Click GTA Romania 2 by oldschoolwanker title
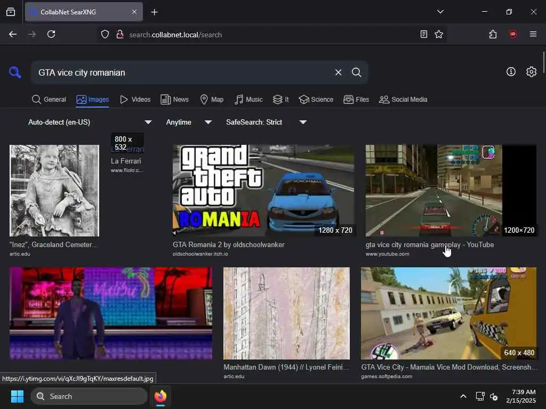Viewport: 546px width, 409px height. pyautogui.click(x=228, y=244)
